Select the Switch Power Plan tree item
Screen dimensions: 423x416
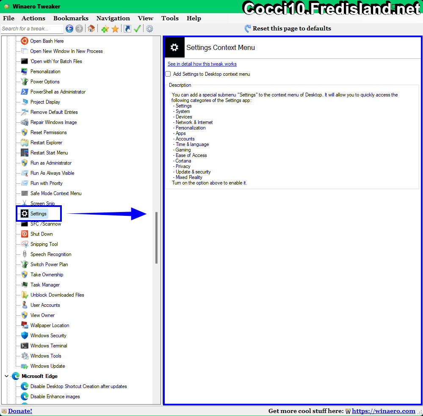tap(49, 264)
